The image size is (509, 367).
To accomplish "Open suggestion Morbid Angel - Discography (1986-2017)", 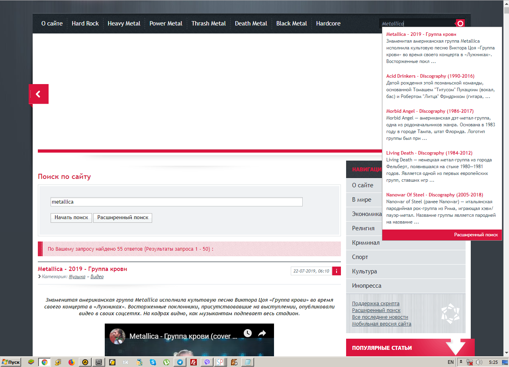I will point(430,111).
